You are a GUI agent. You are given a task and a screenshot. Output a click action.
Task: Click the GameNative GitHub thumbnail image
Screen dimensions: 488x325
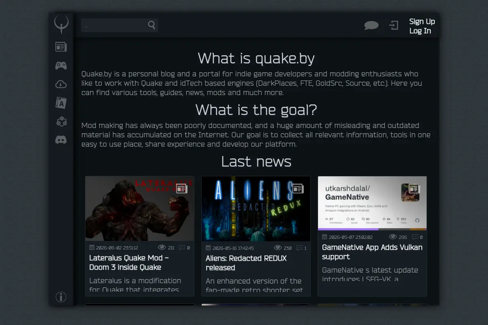(x=372, y=203)
